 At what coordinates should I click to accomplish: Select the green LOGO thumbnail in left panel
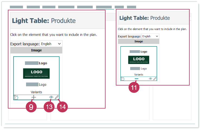point(36,73)
